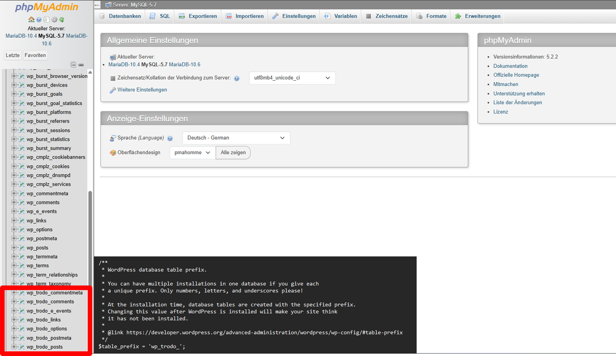Expand the wp_posts table node
This screenshot has height=356, width=616.
coord(14,248)
